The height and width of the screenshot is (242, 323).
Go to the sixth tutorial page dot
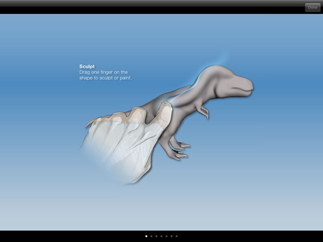pyautogui.click(x=172, y=236)
